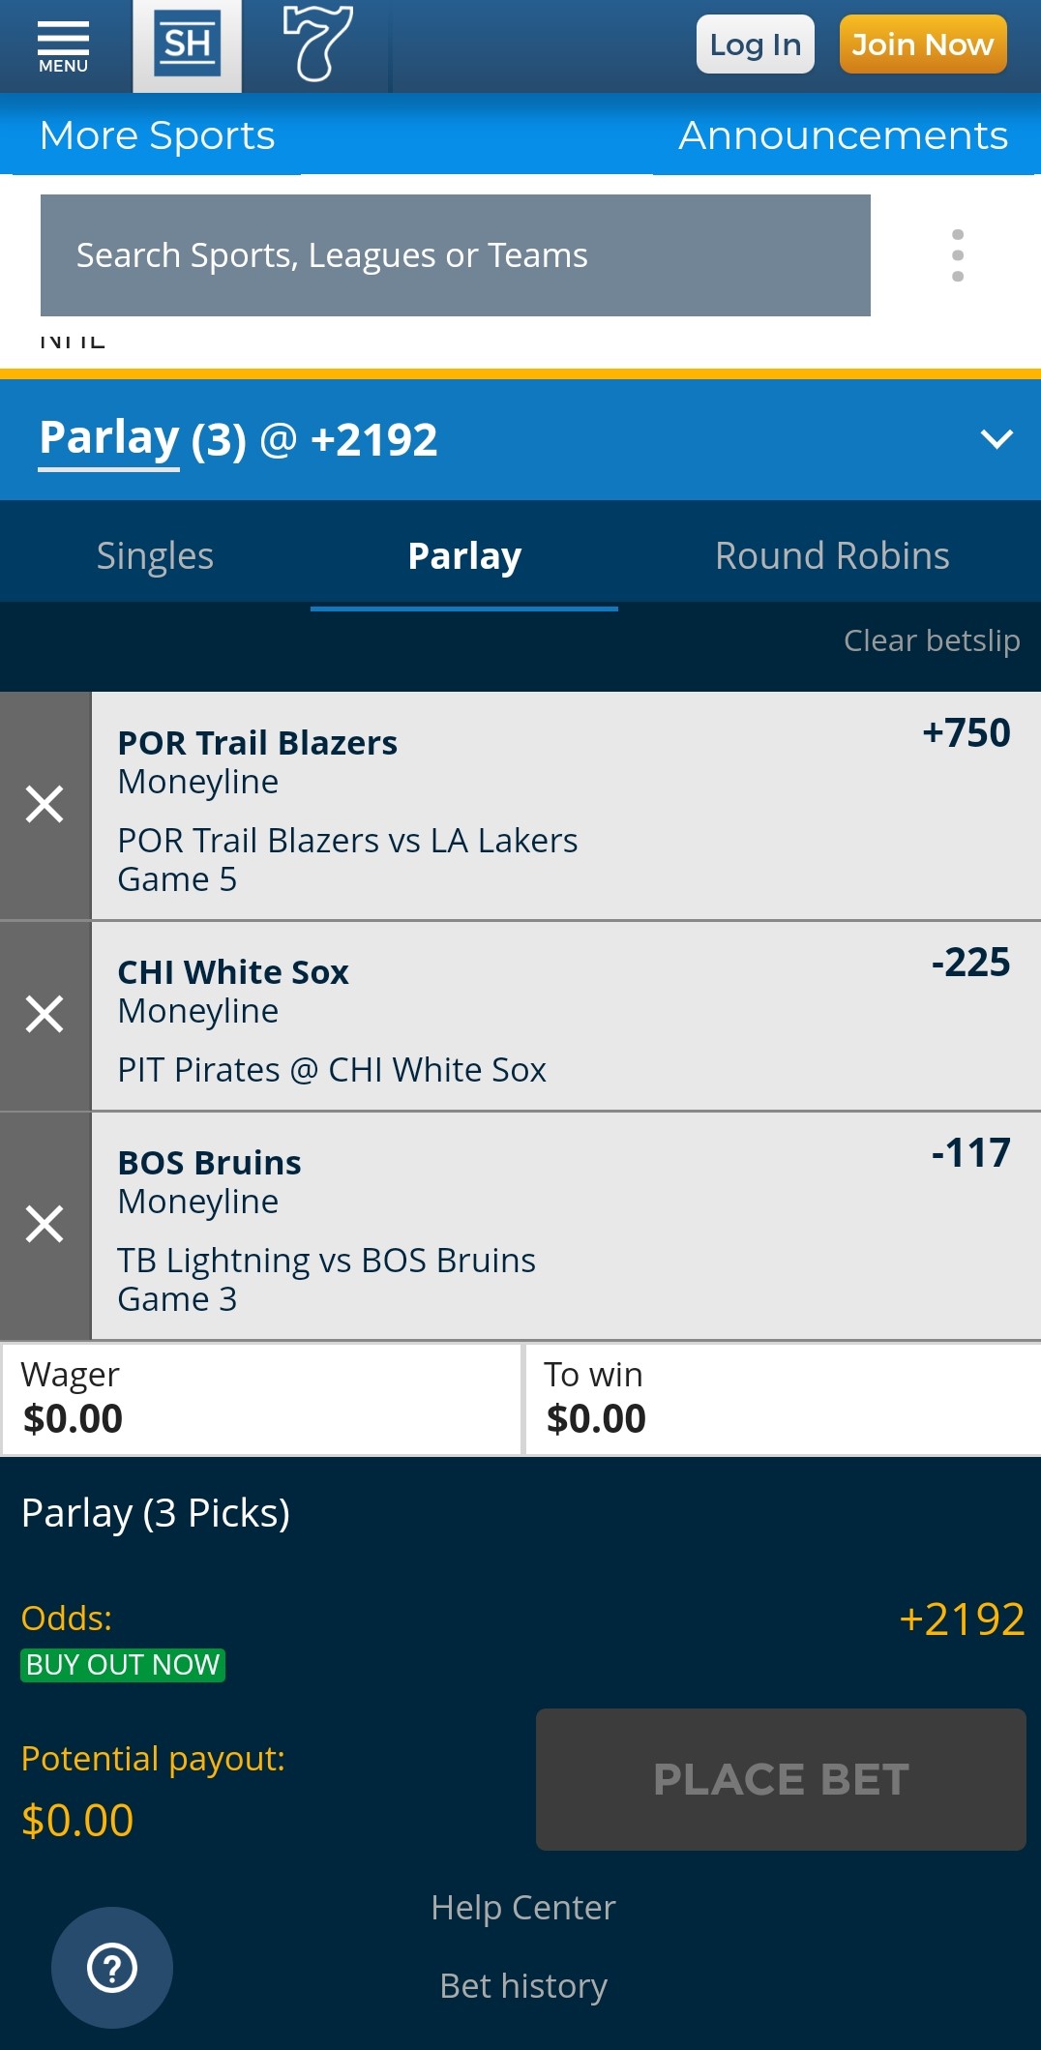Image resolution: width=1041 pixels, height=2050 pixels.
Task: Open the help question mark bubble
Action: (112, 1968)
